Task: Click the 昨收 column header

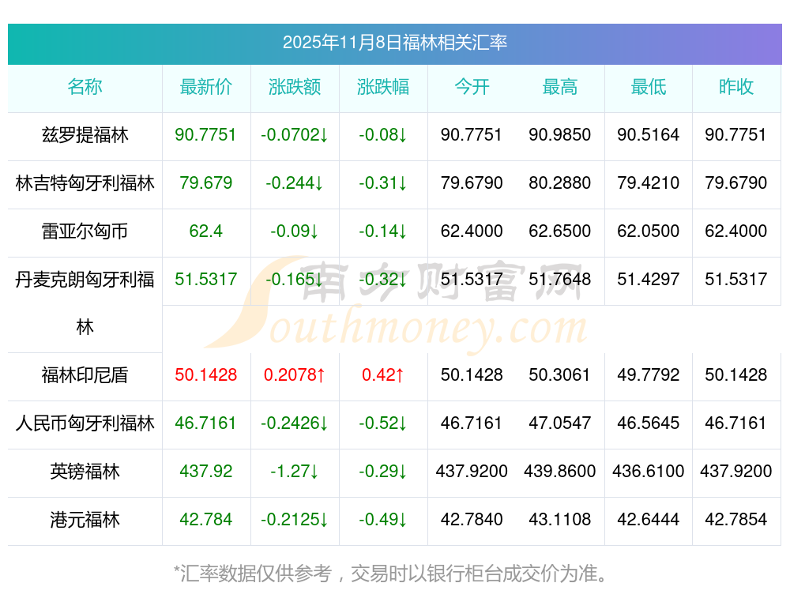Action: tap(736, 87)
